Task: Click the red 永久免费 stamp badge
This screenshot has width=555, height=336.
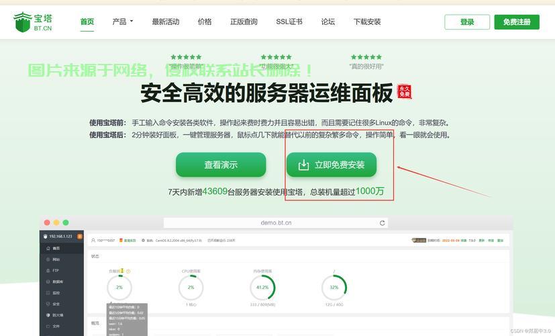Action: point(404,92)
